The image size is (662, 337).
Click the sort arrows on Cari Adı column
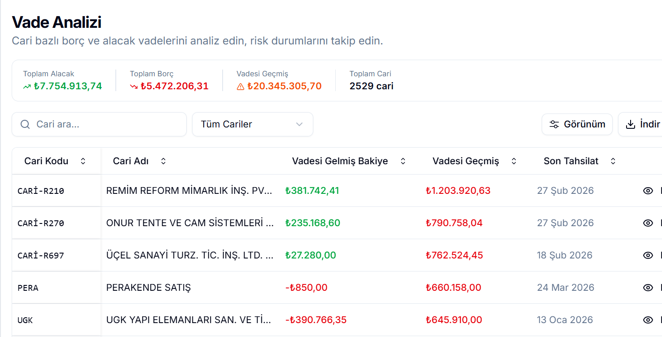(163, 161)
